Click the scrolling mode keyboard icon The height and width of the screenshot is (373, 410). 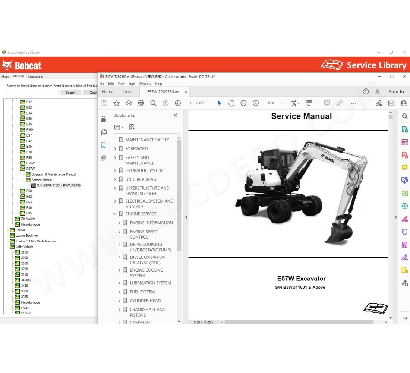pyautogui.click(x=309, y=103)
